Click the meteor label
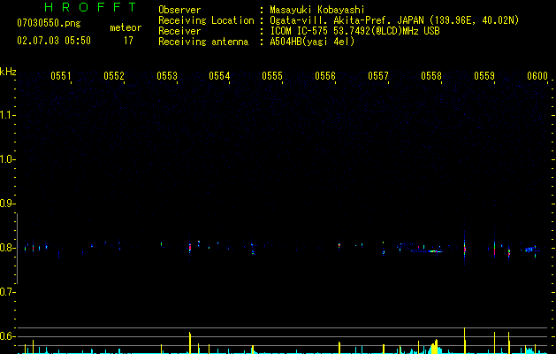The image size is (556, 354). coord(126,27)
